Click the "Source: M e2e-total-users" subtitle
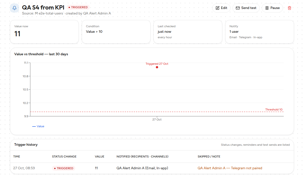This screenshot has height=175, width=304. (x=42, y=13)
